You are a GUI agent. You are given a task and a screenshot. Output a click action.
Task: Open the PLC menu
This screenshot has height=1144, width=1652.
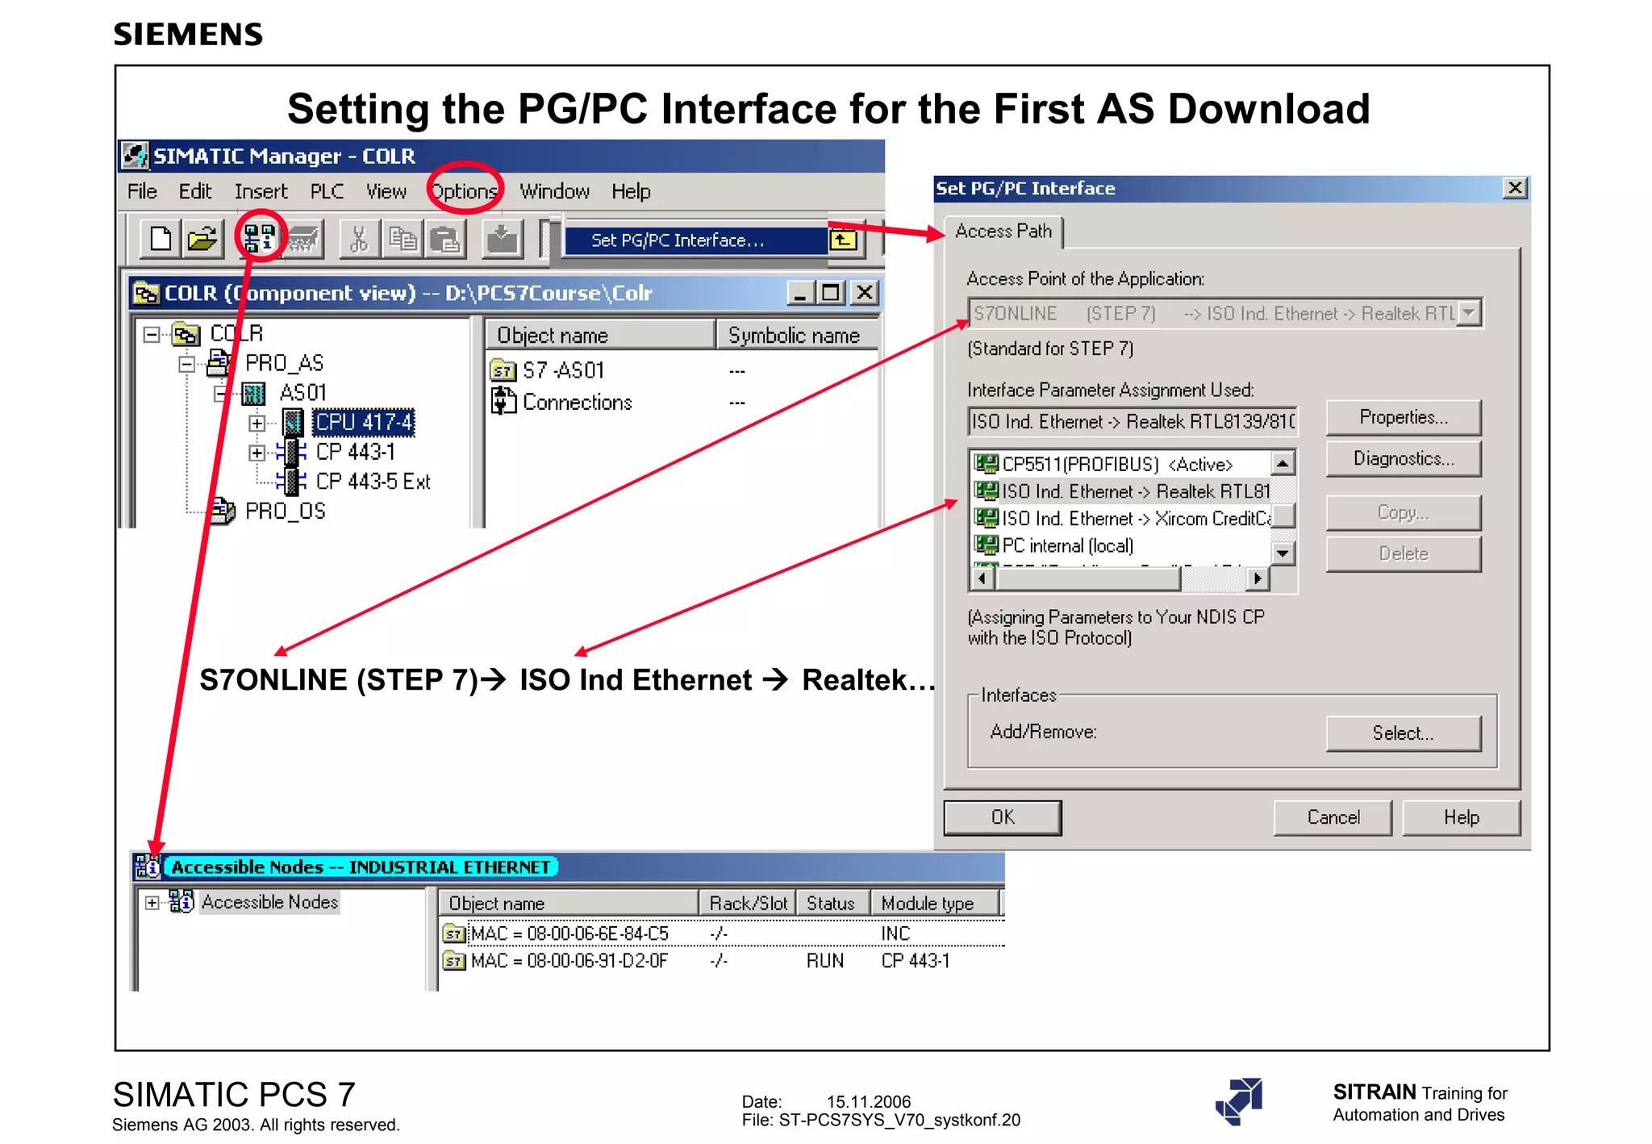[x=327, y=191]
